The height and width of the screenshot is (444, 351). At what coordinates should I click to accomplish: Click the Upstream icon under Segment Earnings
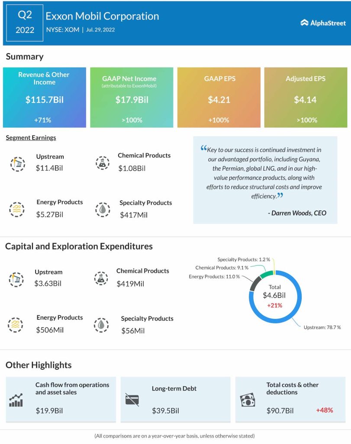pos(18,163)
